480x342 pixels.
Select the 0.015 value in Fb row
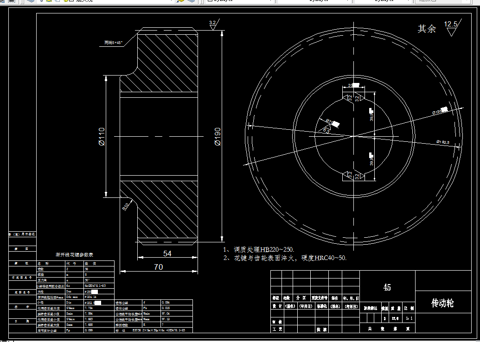click(x=166, y=308)
